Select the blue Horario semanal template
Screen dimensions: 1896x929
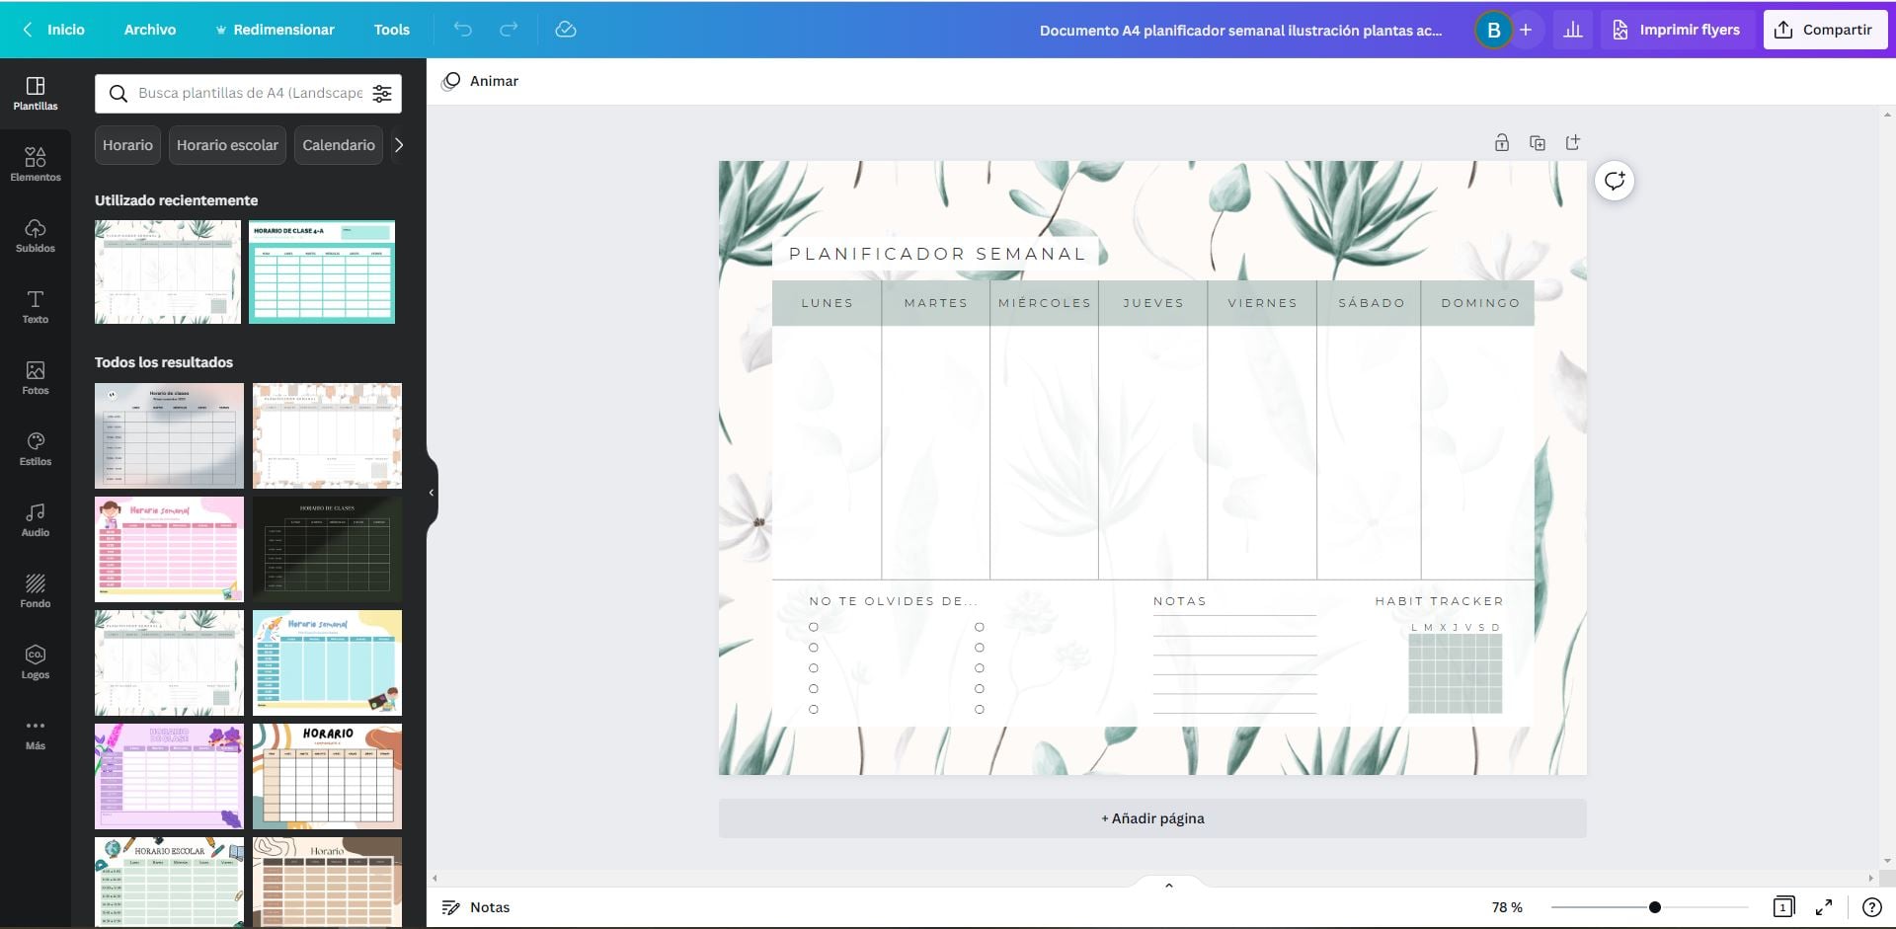327,662
